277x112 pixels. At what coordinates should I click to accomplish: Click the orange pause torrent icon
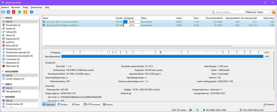tap(25, 12)
